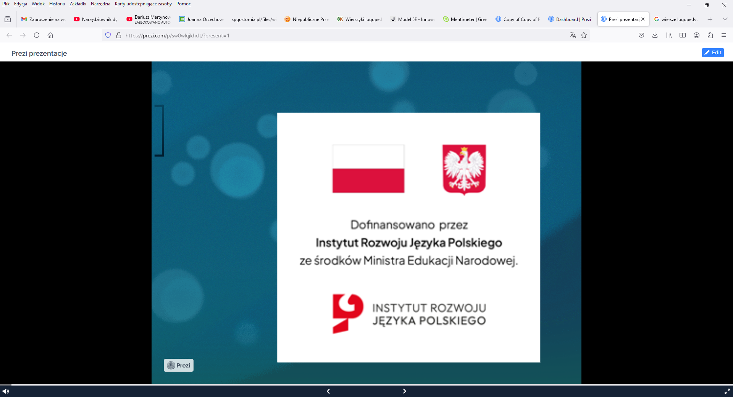Switch to Copy of Copy tab
733x397 pixels.
click(517, 19)
